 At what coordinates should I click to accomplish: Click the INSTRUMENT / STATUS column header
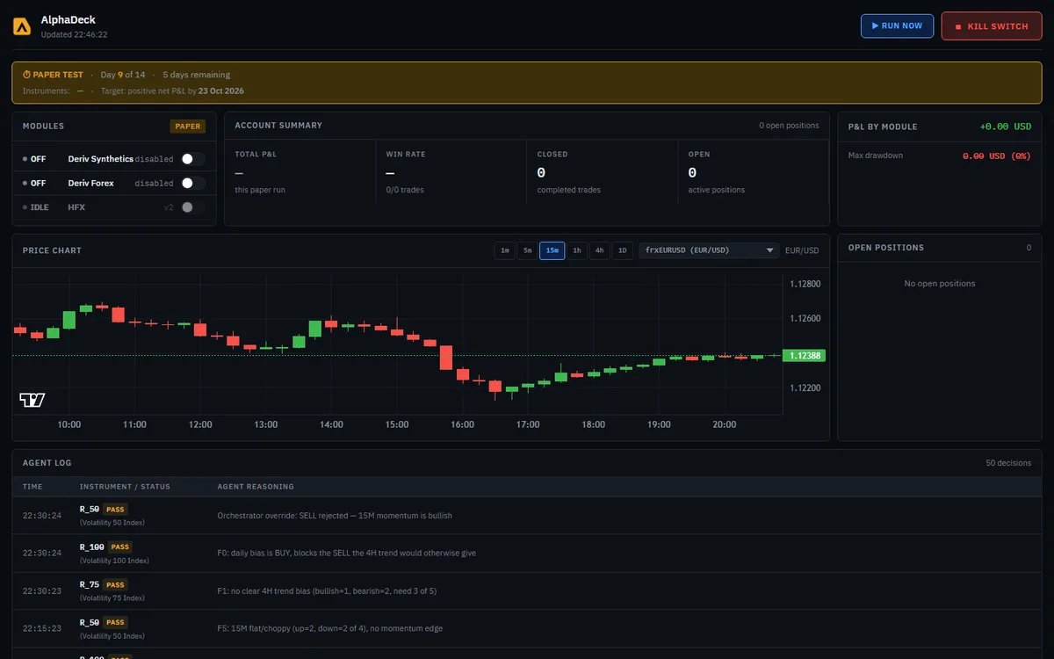tap(125, 487)
